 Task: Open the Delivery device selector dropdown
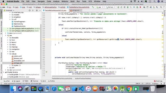point(111,7)
